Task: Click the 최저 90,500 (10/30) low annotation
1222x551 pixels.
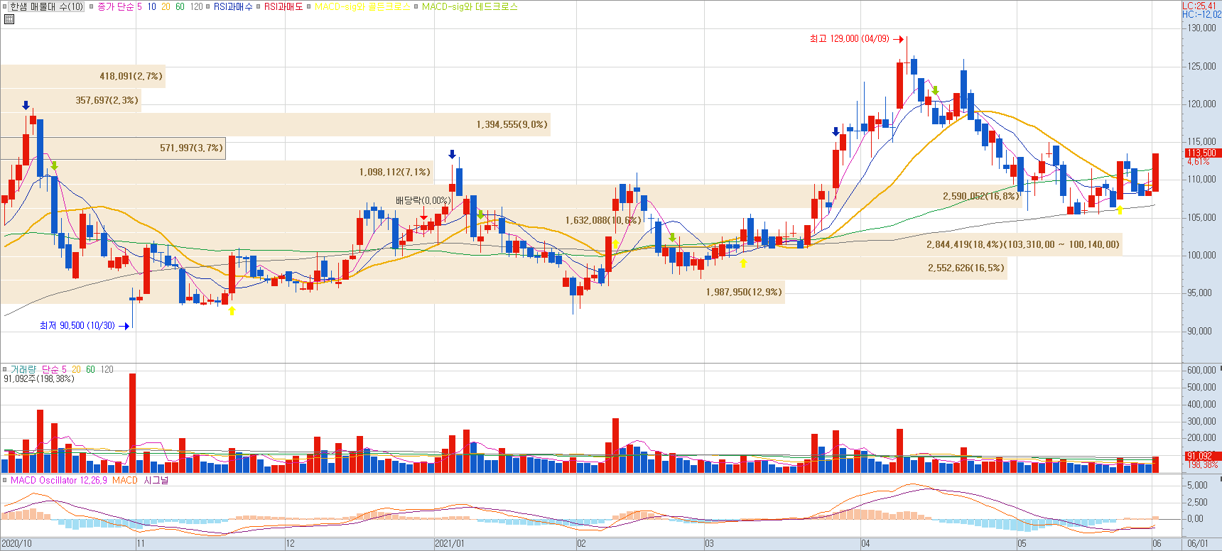Action: click(x=77, y=325)
